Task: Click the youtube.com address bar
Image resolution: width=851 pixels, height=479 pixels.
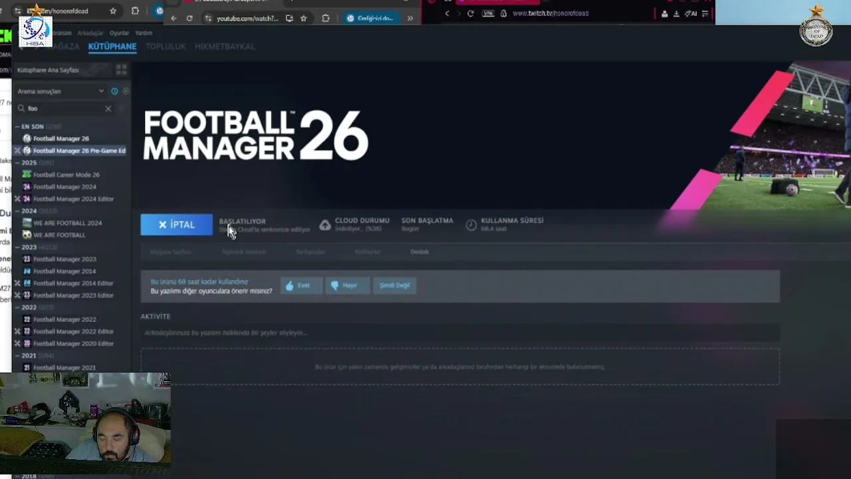Action: coord(247,19)
